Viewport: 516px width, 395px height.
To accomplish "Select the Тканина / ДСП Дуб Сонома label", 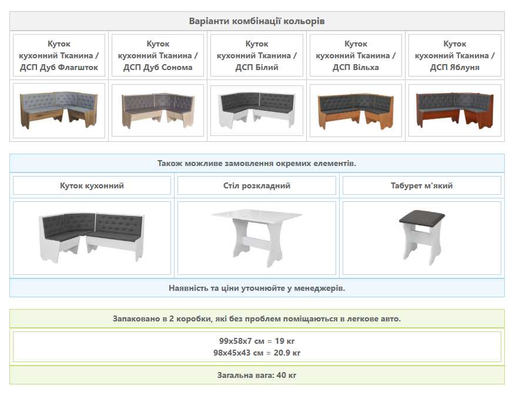I will 158,55.
